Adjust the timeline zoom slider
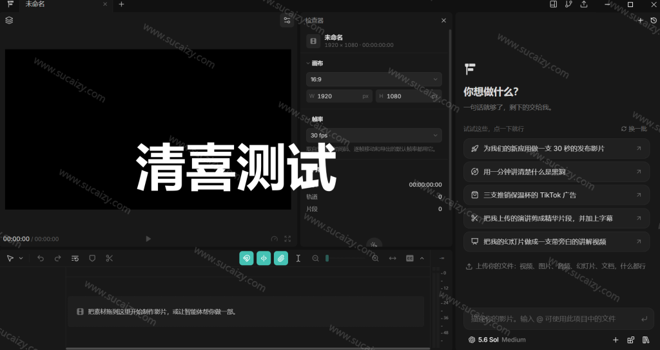660x350 pixels. pyautogui.click(x=346, y=259)
